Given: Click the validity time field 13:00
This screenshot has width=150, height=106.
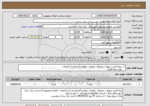Looking at the screenshot, I should click(x=77, y=37).
